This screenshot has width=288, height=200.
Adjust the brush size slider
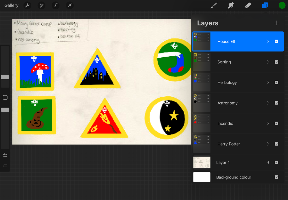click(5, 77)
